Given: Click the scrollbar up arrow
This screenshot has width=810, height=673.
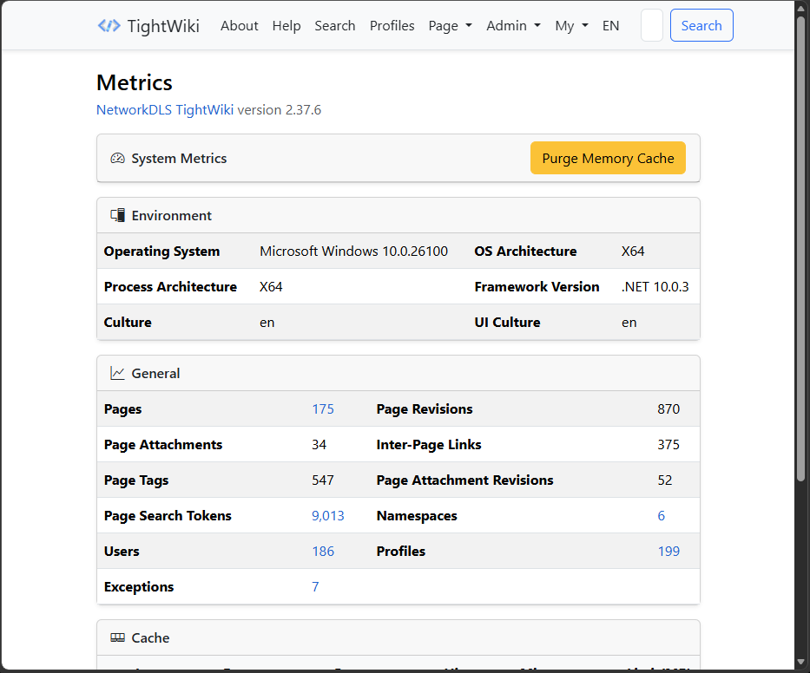Looking at the screenshot, I should 801,7.
